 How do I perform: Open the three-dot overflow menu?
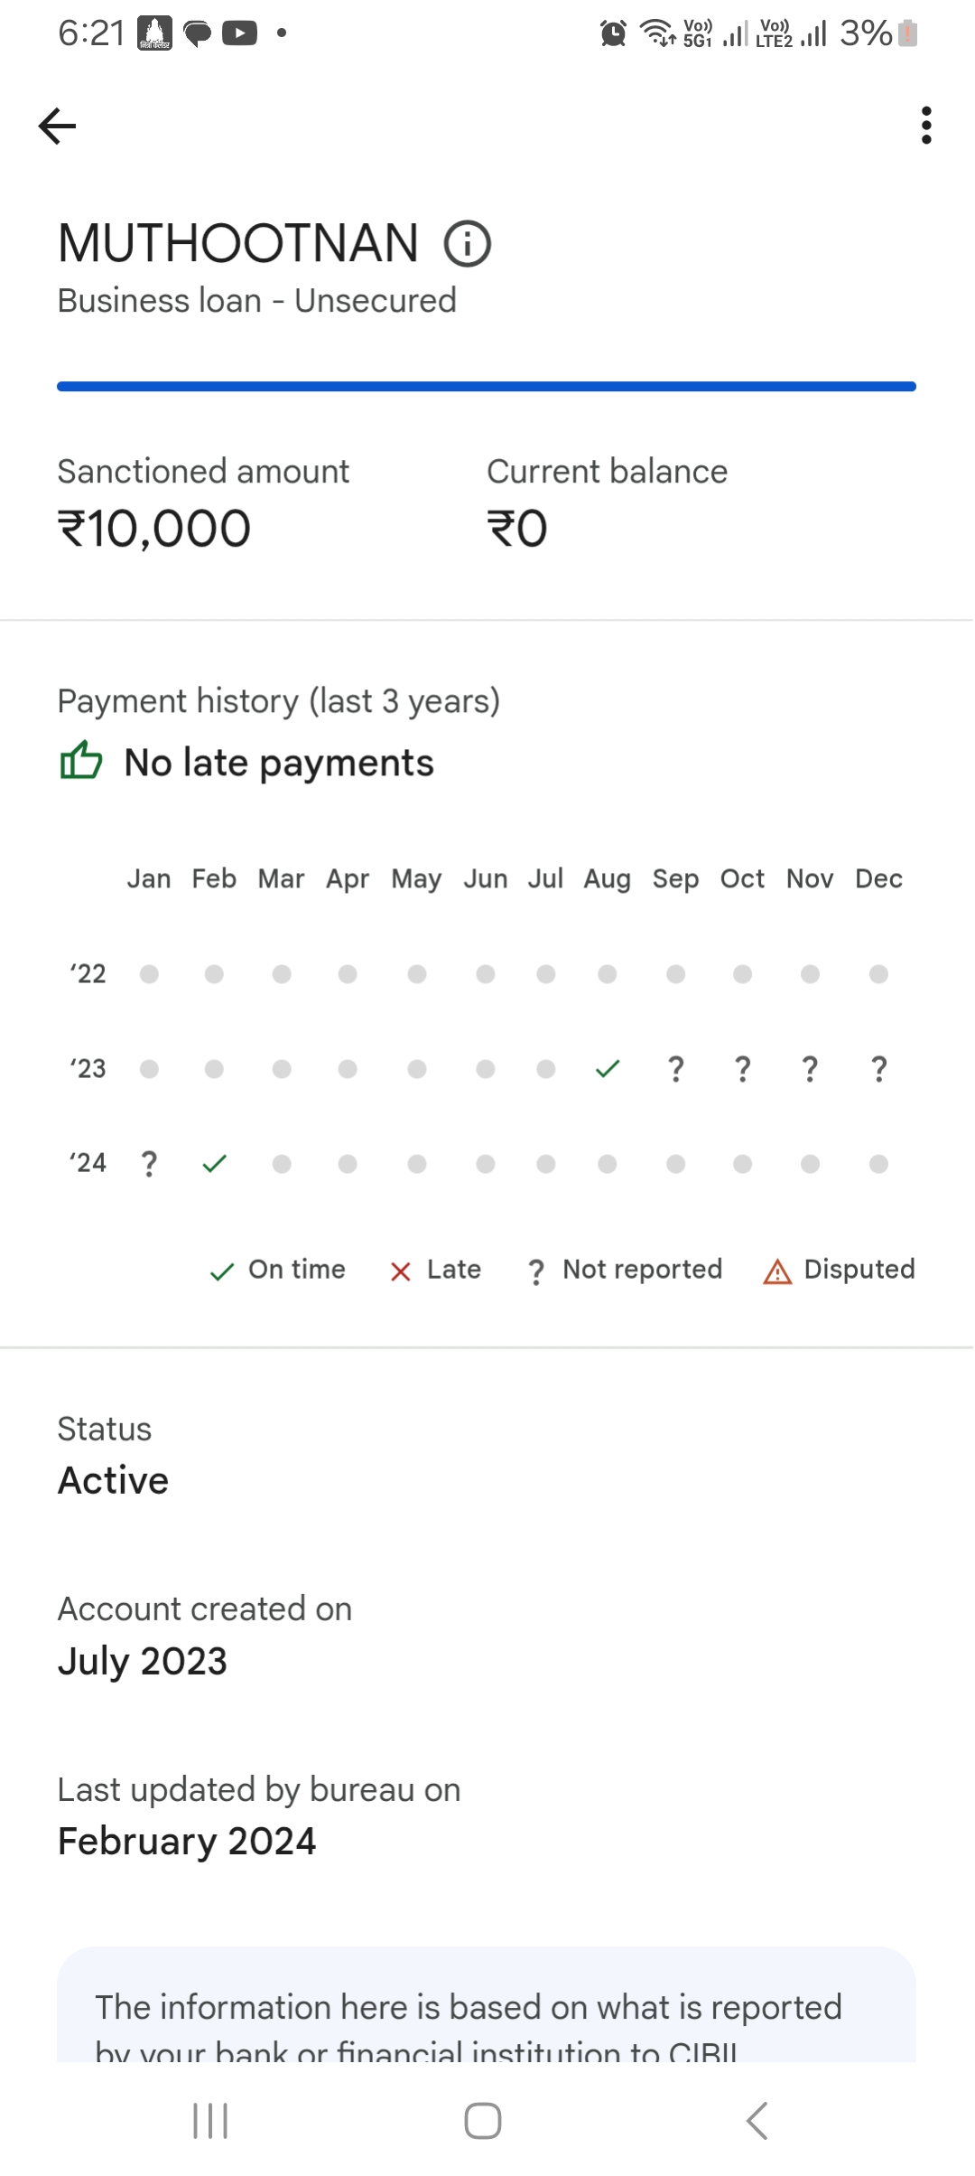(x=925, y=126)
